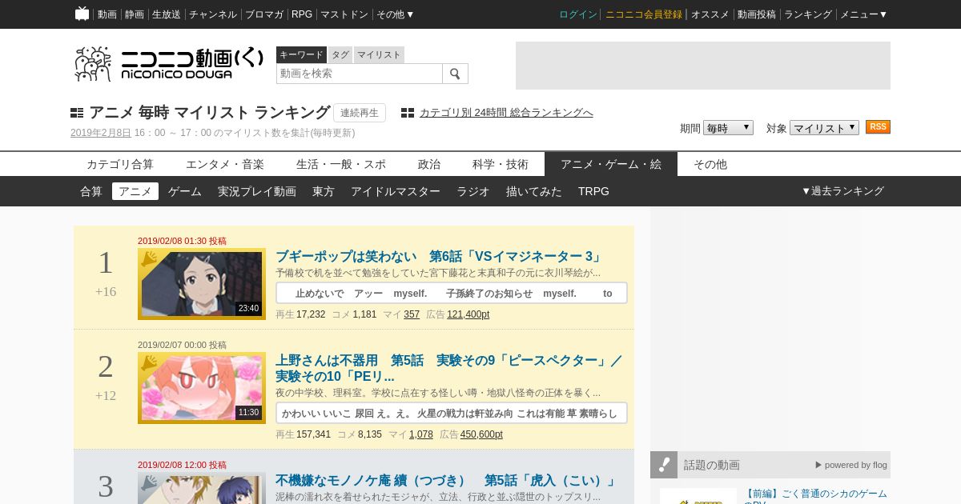Open the チャンネル link in top bar

[x=213, y=14]
